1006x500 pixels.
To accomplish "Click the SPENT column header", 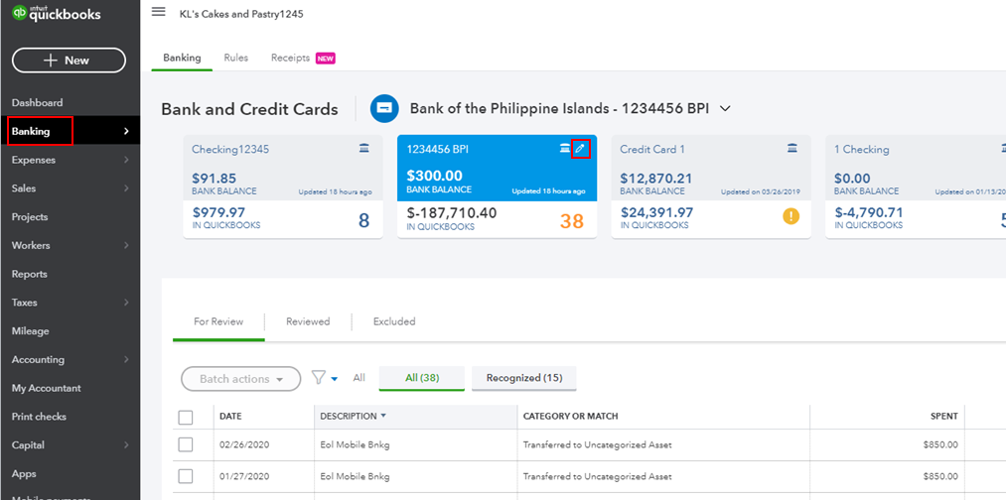I will click(943, 416).
